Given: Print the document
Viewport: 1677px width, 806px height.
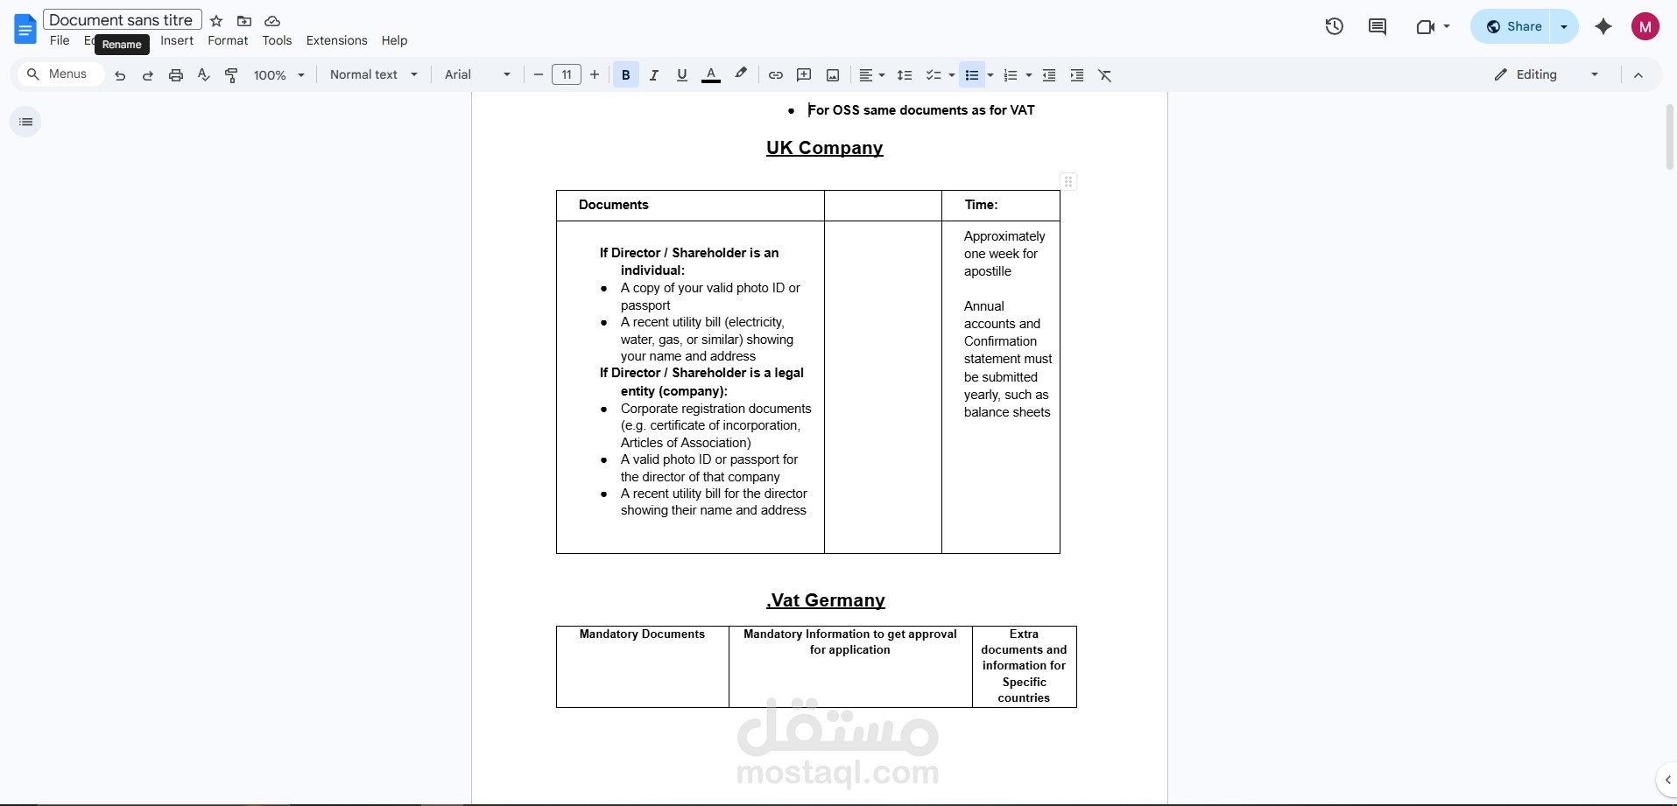Looking at the screenshot, I should pyautogui.click(x=176, y=75).
